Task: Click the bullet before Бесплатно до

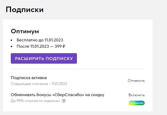Action: (12, 40)
